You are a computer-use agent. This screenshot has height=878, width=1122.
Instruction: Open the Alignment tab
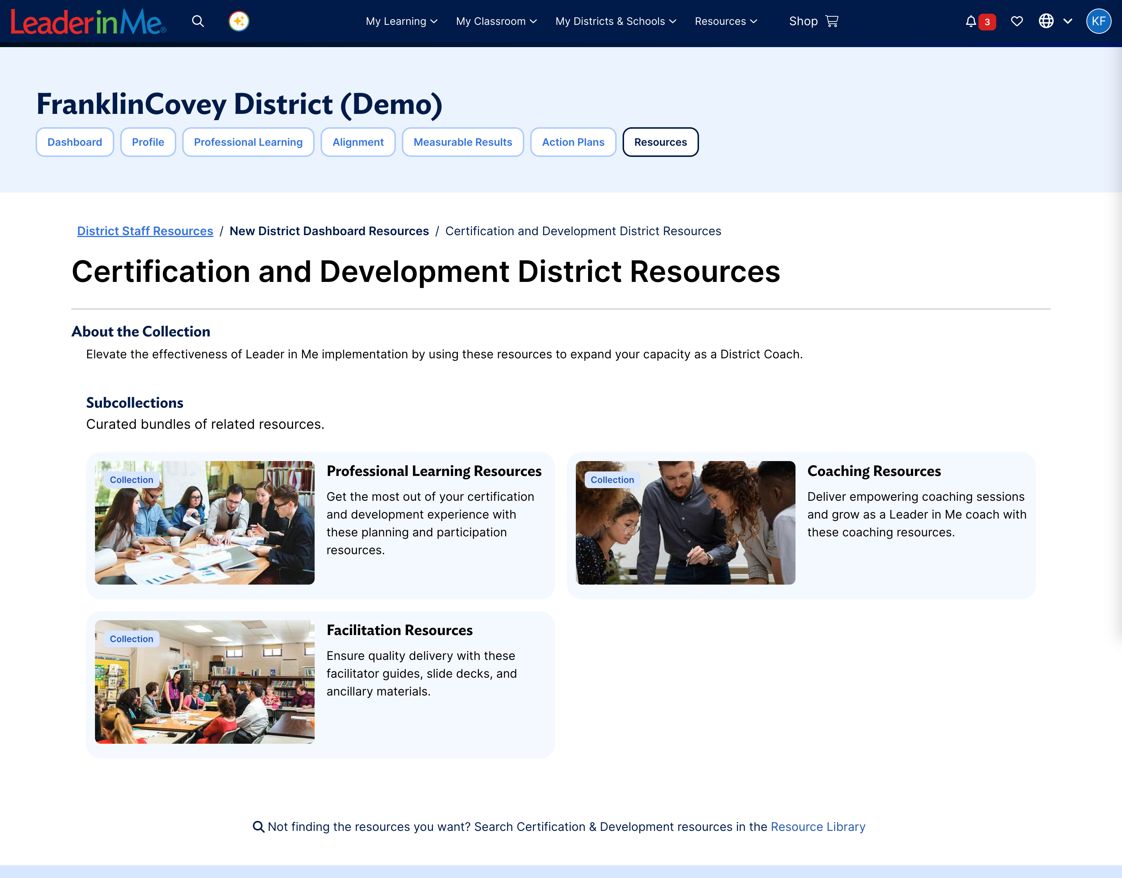(x=358, y=142)
